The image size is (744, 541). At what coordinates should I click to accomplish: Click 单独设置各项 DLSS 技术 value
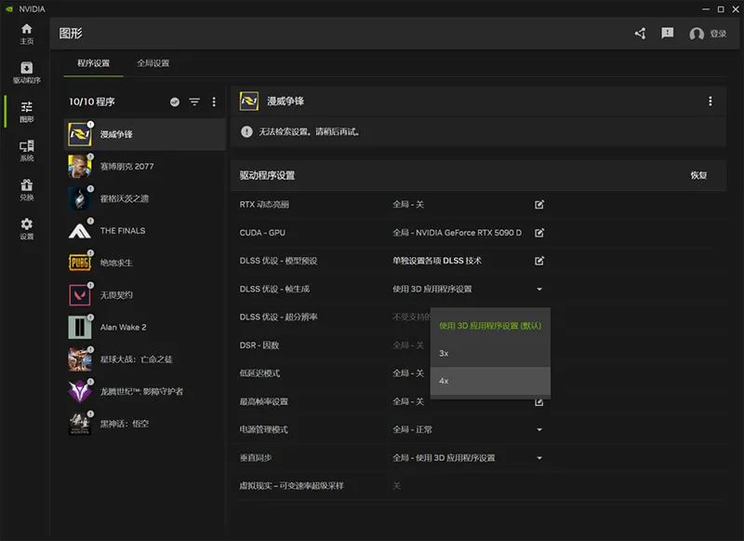click(437, 261)
